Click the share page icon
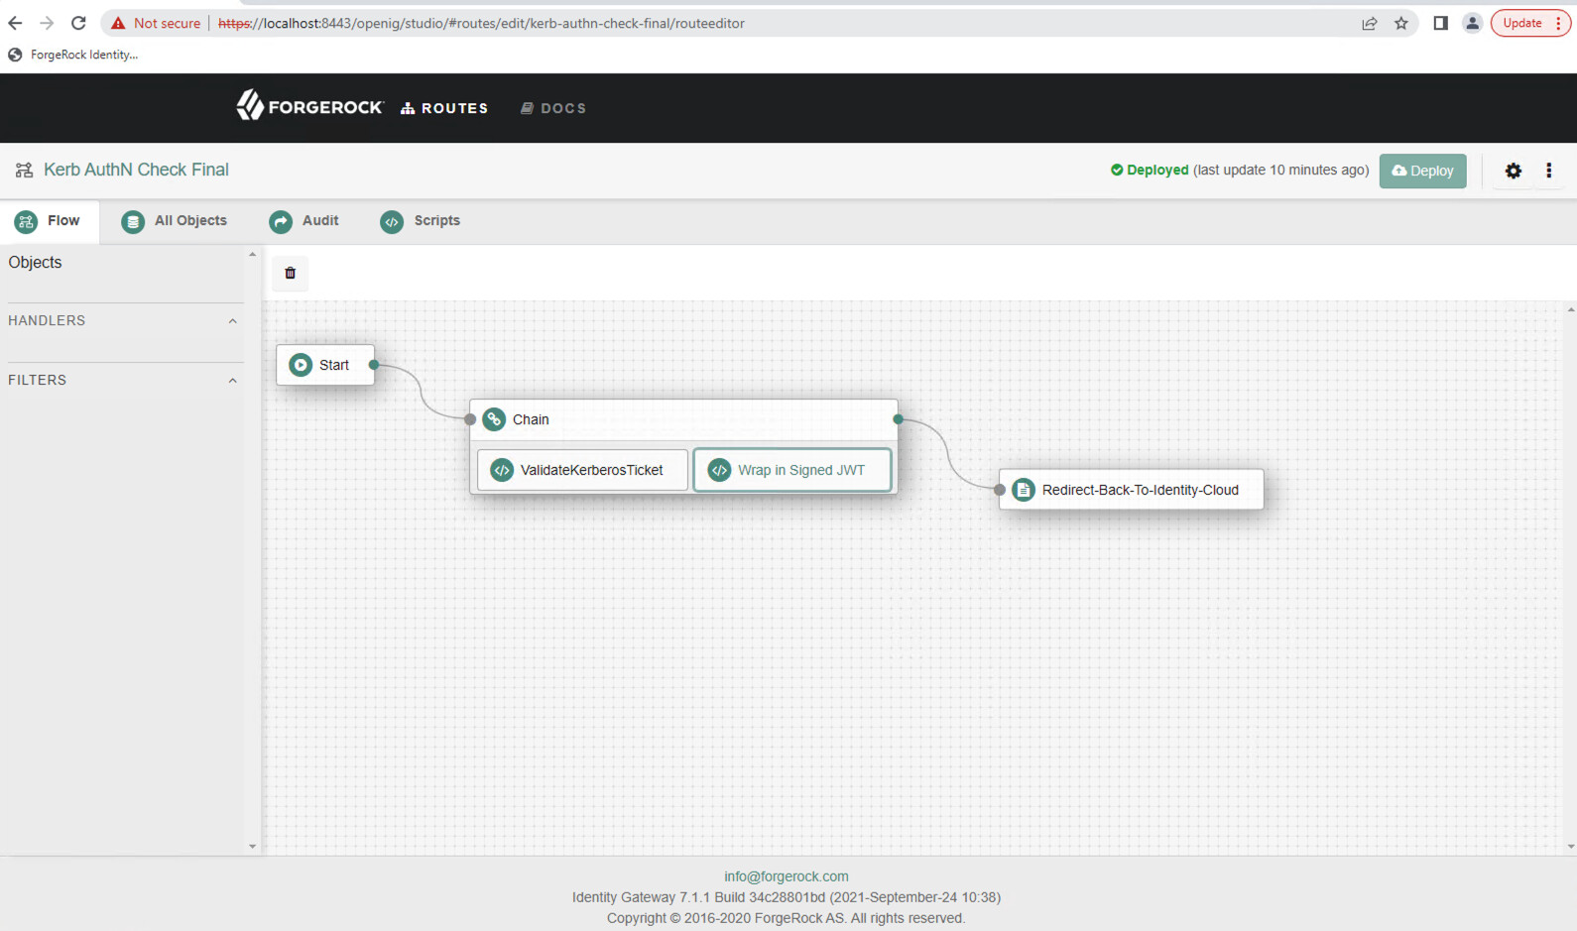Viewport: 1577px width, 931px height. tap(1370, 23)
